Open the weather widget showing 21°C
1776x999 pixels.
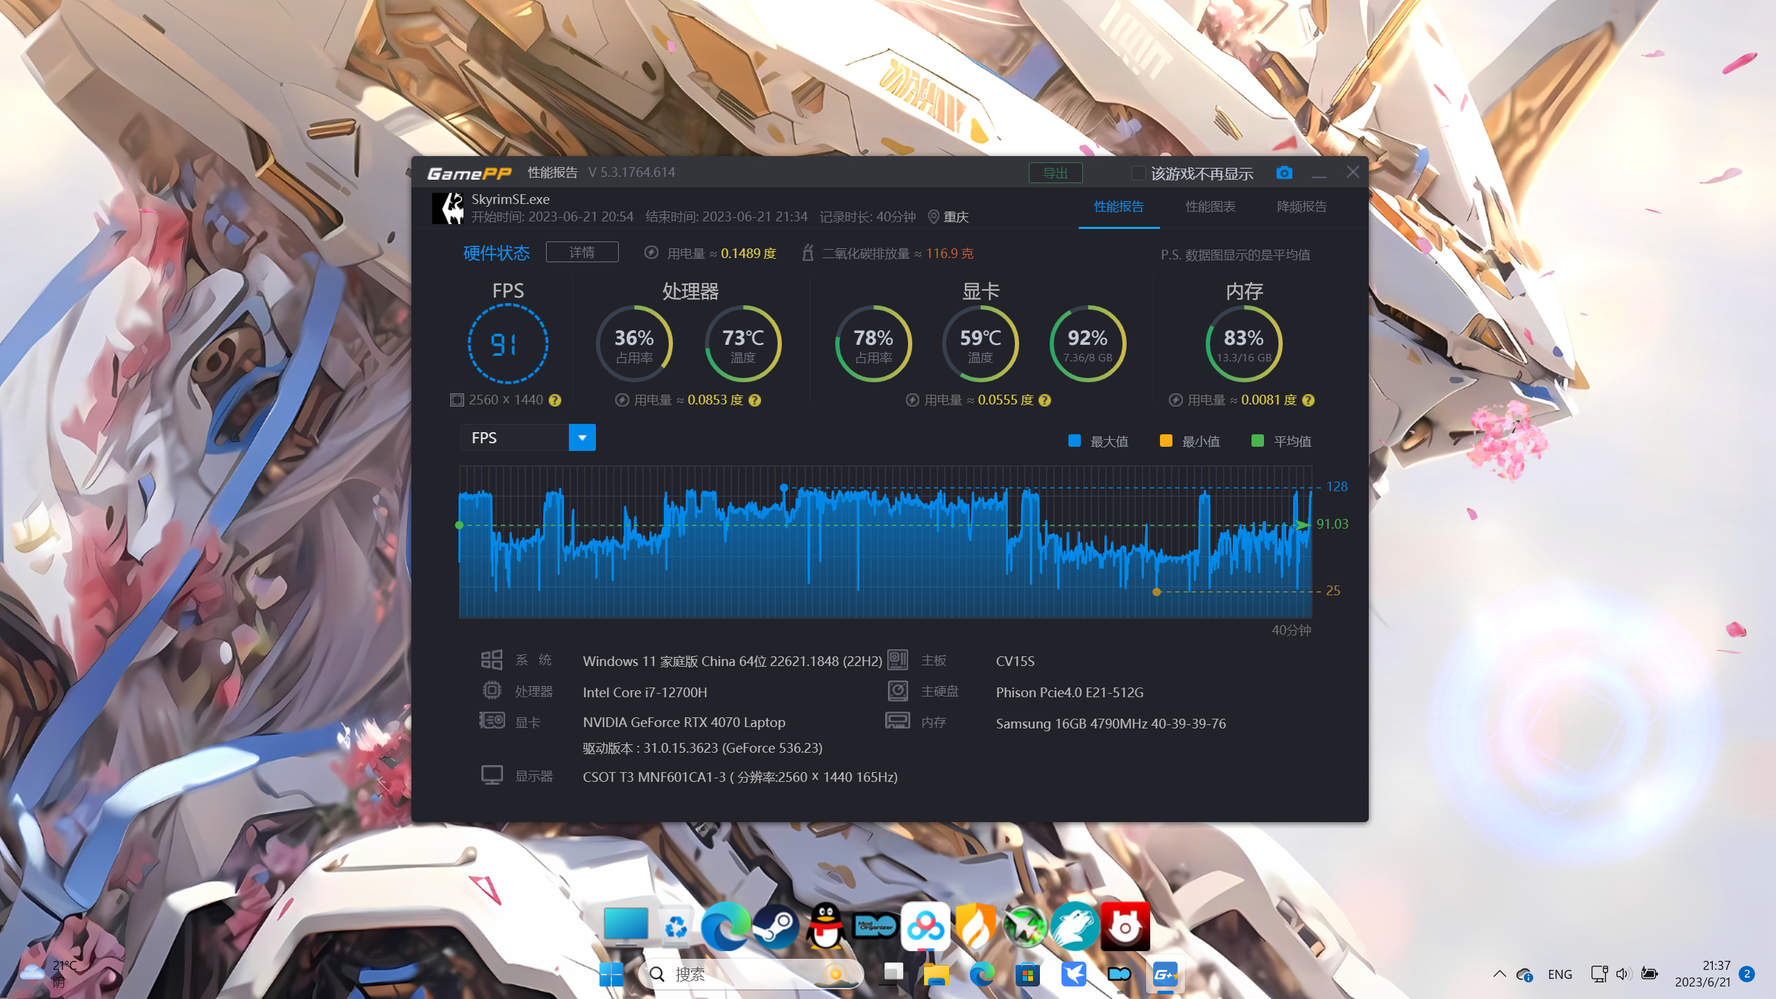pos(47,974)
